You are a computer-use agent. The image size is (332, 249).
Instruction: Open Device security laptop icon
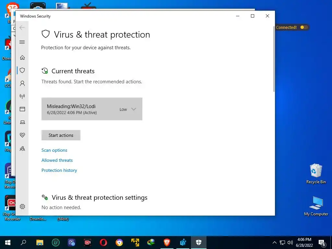coord(22,122)
